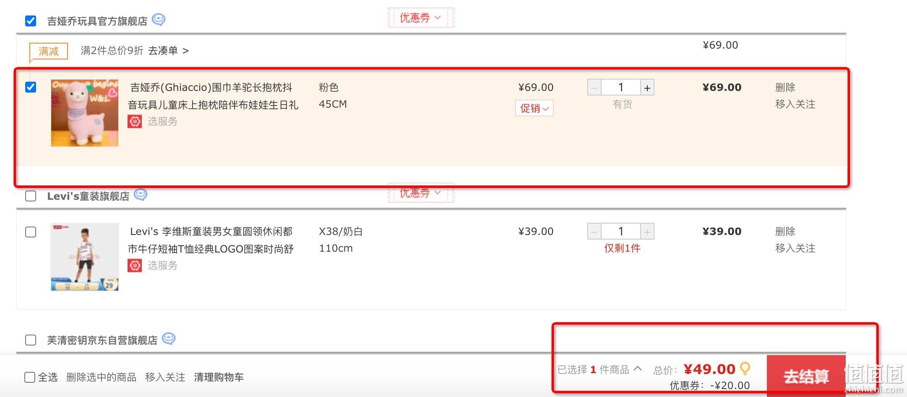This screenshot has height=397, width=907.
Task: Click the 粉色 45CM variant text
Action: (x=333, y=96)
